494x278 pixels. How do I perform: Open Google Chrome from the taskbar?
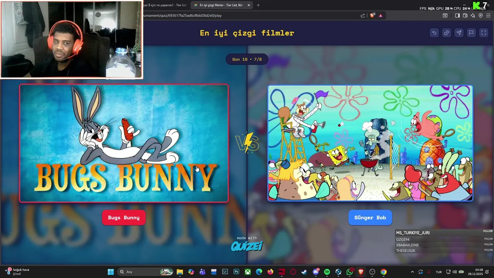coord(384,272)
